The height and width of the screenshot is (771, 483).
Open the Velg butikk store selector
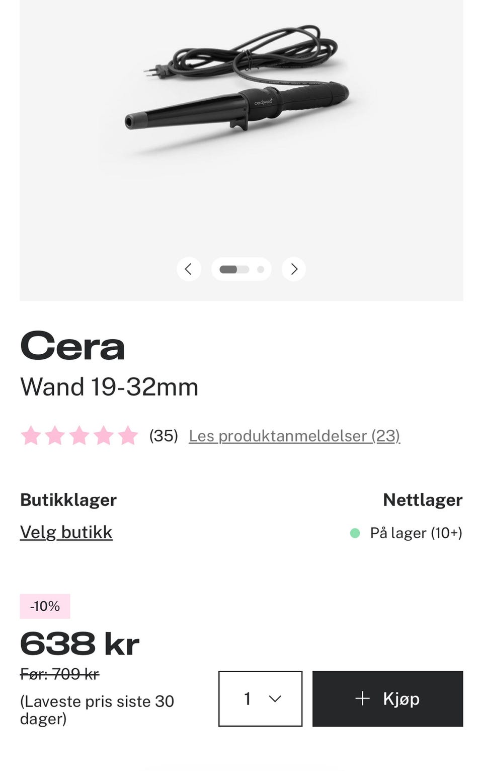coord(66,532)
